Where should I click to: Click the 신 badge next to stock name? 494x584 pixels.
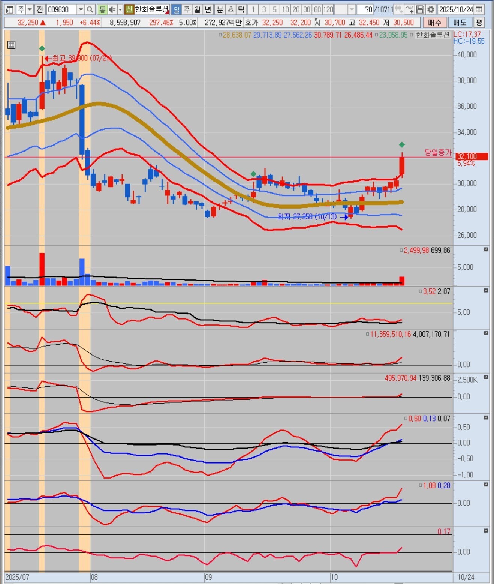tap(129, 9)
